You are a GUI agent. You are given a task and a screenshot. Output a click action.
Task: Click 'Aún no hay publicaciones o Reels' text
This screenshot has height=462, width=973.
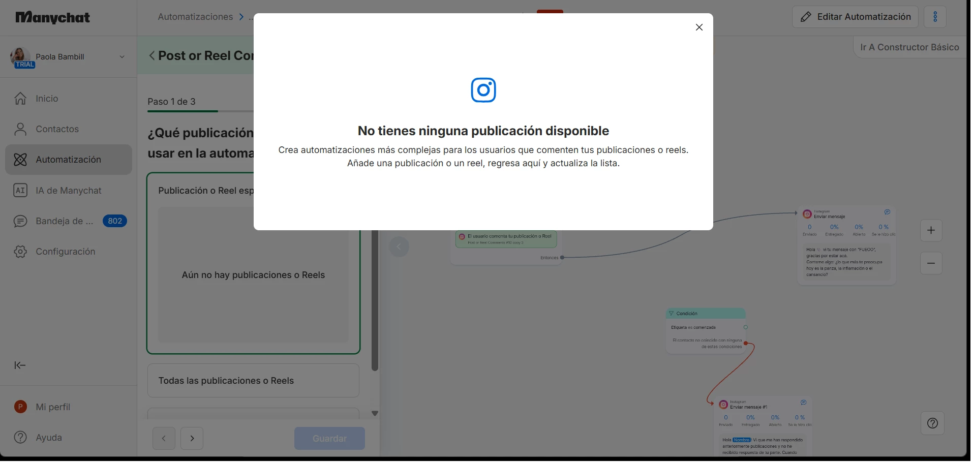click(x=253, y=275)
